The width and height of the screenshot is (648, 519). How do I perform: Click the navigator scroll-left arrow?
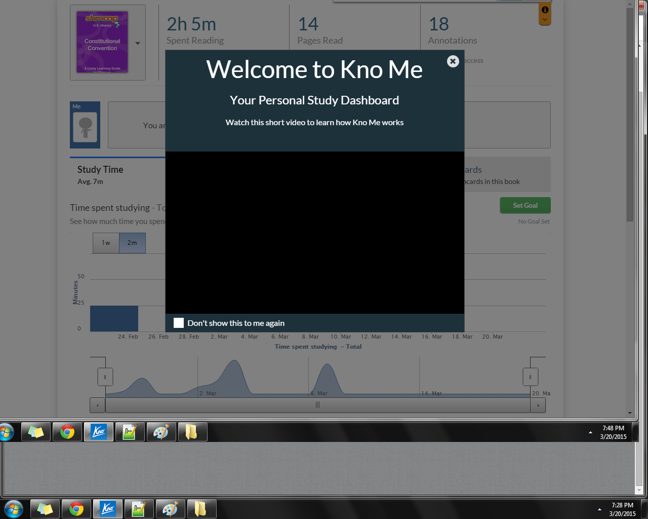coord(98,405)
